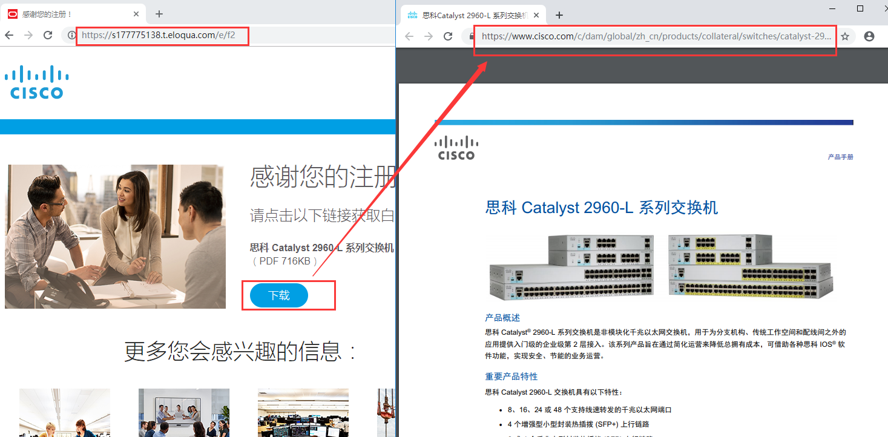
Task: Click the 重要产品特性 section heading
Action: click(x=511, y=376)
